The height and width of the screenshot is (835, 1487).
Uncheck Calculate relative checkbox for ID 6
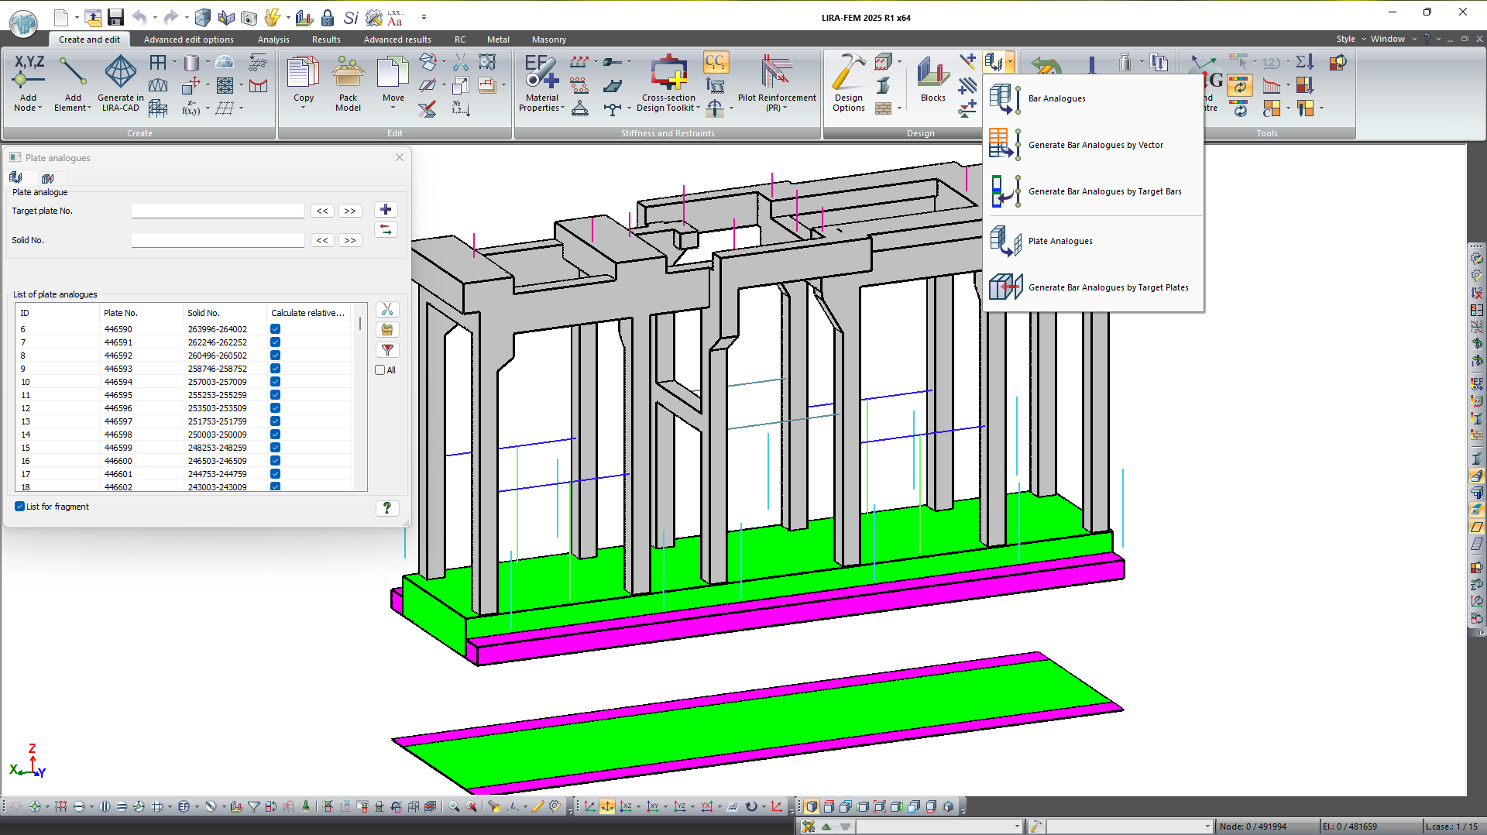coord(275,329)
